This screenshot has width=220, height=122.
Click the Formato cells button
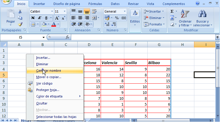point(154,24)
